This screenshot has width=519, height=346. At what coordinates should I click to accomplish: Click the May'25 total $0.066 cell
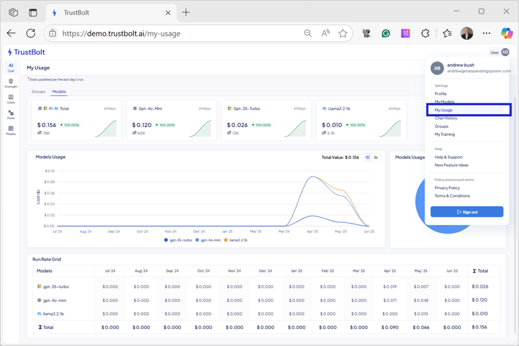point(421,328)
